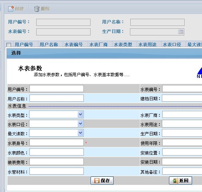Image resolution: width=202 pixels, height=192 pixels.
Task: Click the 保存 button text
Action: pos(105,181)
